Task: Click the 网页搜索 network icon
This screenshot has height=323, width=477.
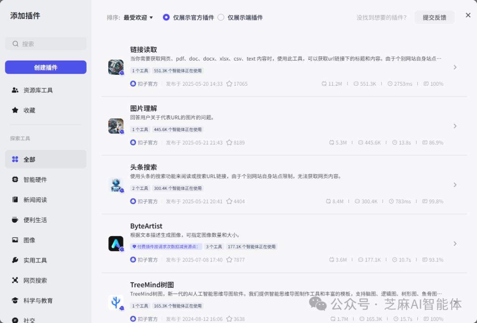Action: click(15, 280)
